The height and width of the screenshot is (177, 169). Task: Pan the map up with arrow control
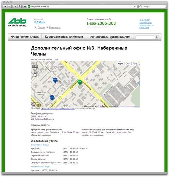(x=35, y=63)
